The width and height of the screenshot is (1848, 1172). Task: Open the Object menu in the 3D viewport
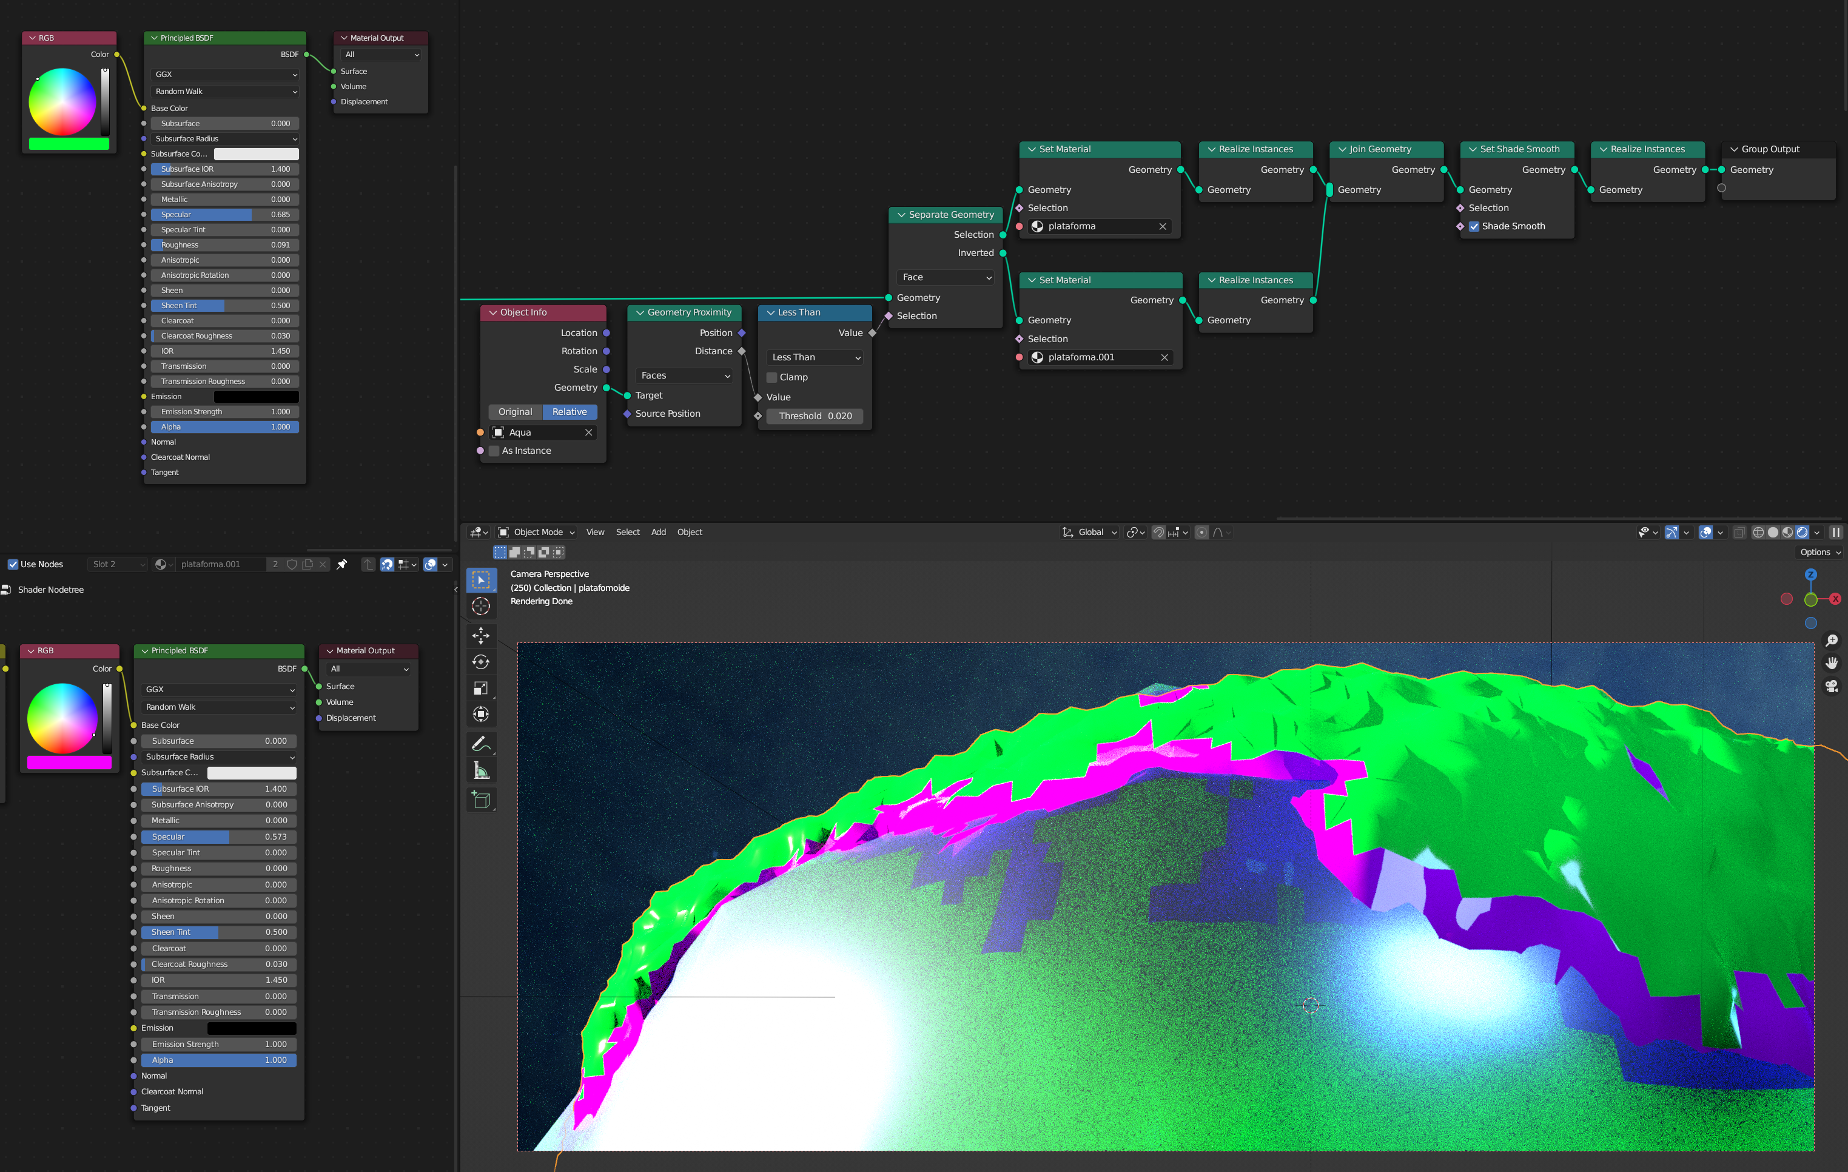689,532
